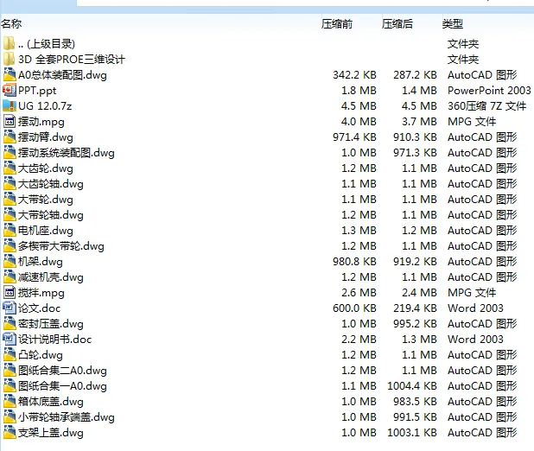
Task: Click the 4.0 MB size value
Action: click(359, 121)
